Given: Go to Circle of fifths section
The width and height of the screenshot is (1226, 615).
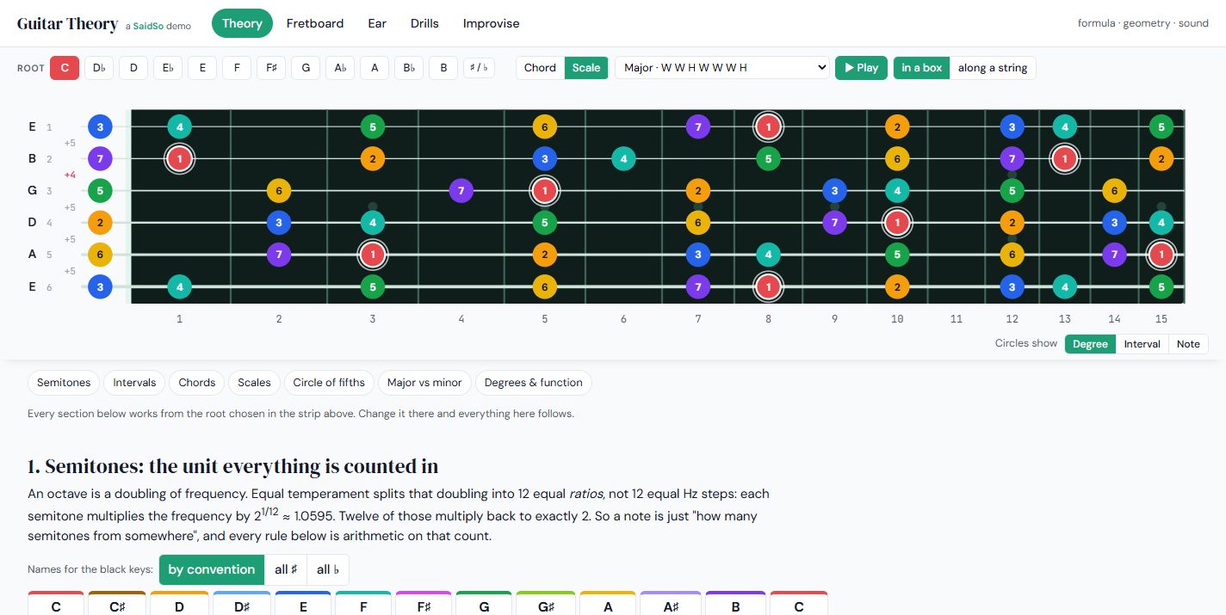Looking at the screenshot, I should point(329,383).
